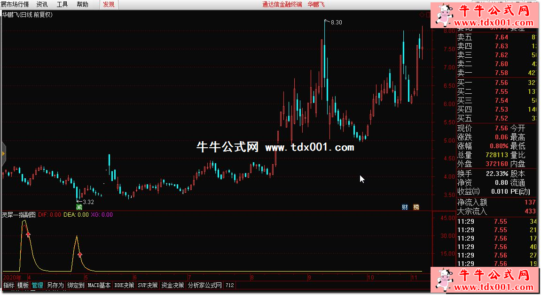
Task: Click month 6 marker on the time axis
Action: tap(135, 278)
